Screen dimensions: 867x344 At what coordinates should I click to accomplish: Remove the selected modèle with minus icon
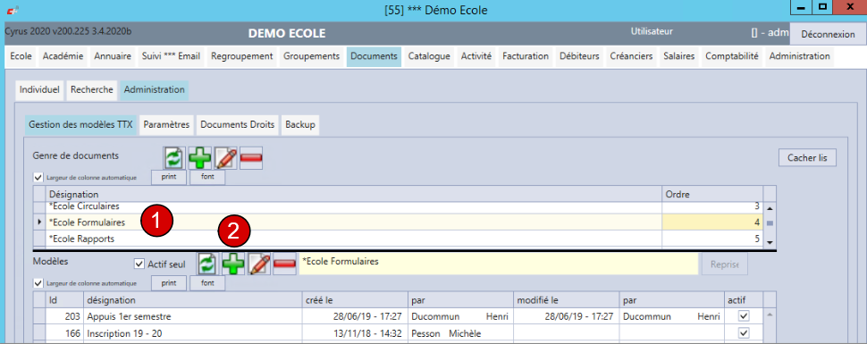tap(285, 264)
